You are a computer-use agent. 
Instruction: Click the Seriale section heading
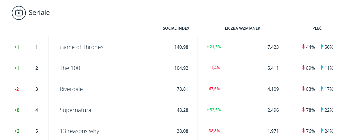tap(39, 13)
